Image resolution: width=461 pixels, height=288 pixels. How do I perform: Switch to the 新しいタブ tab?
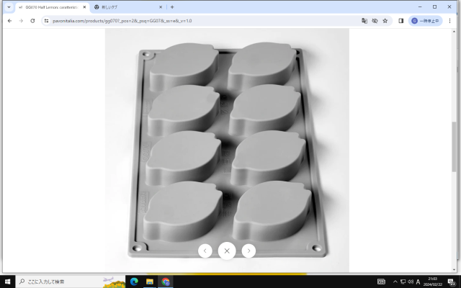point(126,6)
